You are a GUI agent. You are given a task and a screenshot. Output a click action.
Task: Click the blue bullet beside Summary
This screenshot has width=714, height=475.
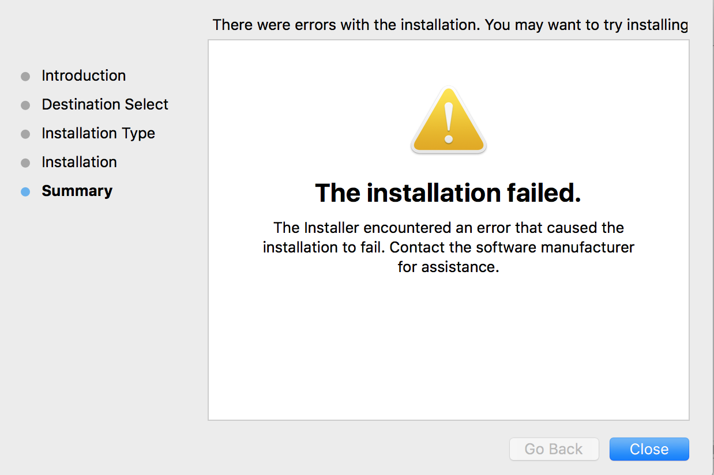pyautogui.click(x=25, y=191)
